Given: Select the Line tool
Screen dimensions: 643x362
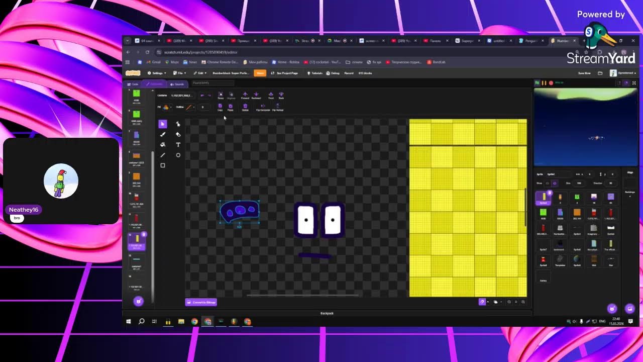Looking at the screenshot, I should (x=162, y=155).
